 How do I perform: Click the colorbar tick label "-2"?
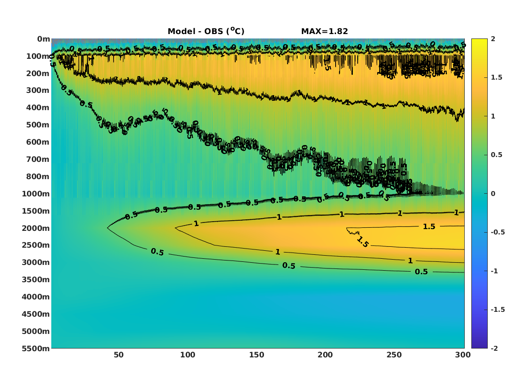tap(494, 348)
